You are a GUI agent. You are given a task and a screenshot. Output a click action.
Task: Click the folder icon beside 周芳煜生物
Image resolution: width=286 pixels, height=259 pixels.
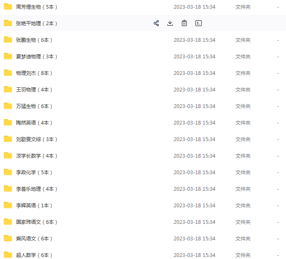(x=8, y=7)
